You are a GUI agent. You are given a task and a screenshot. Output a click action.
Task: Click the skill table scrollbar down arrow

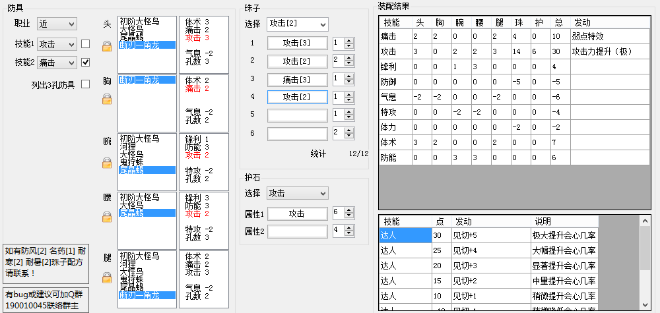tap(645, 304)
